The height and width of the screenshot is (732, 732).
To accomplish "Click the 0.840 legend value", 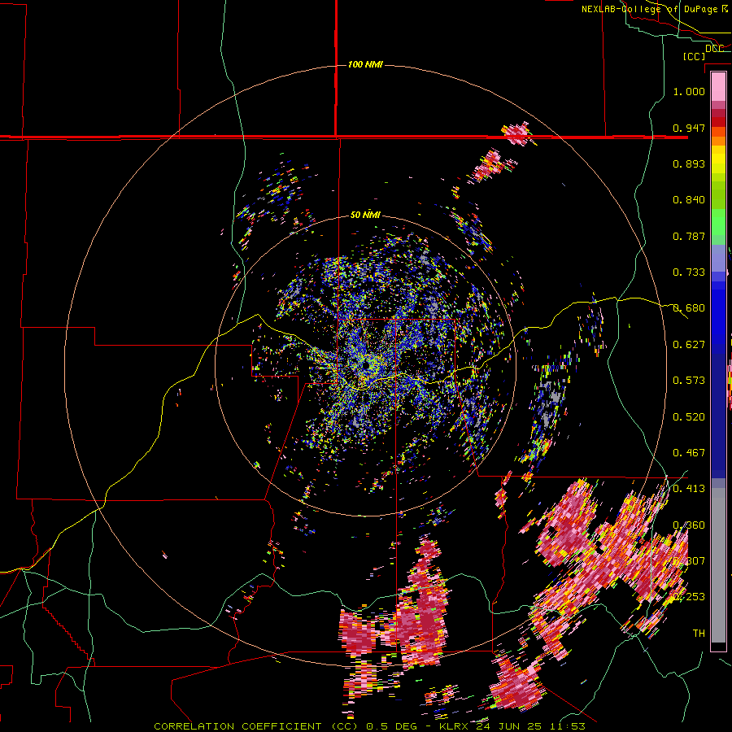I will 689,200.
